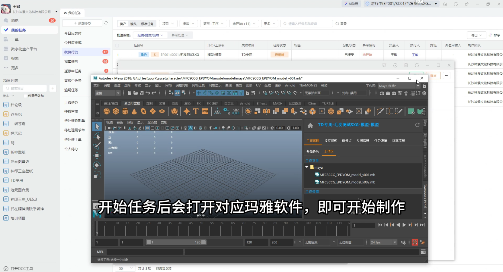Image resolution: width=503 pixels, height=272 pixels.
Task: Create a polygon sphere from the shelf
Action: point(107,111)
